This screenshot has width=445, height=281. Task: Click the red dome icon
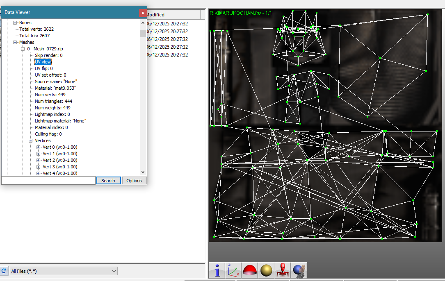click(x=249, y=270)
